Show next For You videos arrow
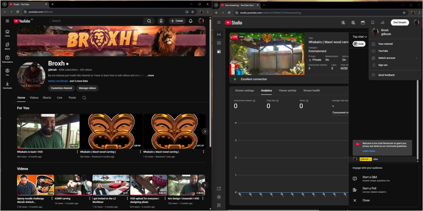This screenshot has width=423, height=211. coord(205,131)
